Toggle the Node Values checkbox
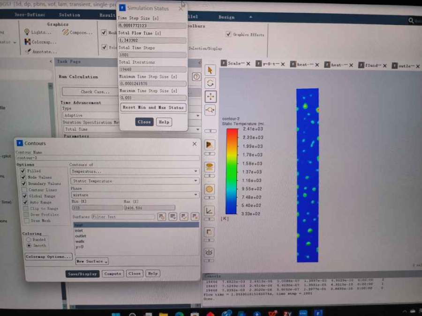This screenshot has width=422, height=316. [x=23, y=177]
